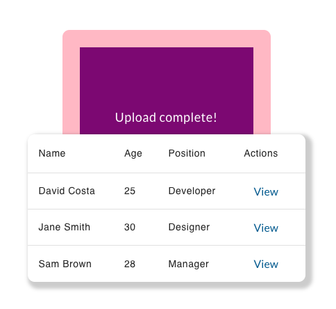Image resolution: width=336 pixels, height=309 pixels.
Task: Click age 28 in Sam's row
Action: 130,264
